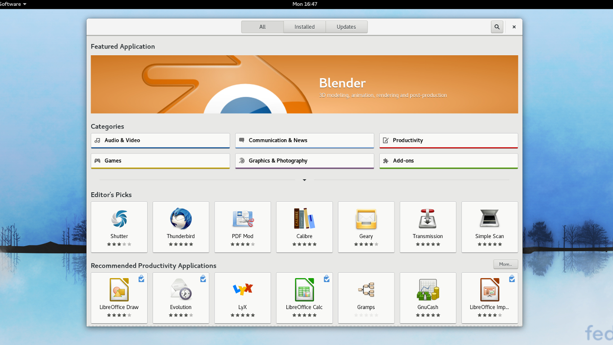
Task: Click installed badge on LibreOffice Calc
Action: [x=327, y=279]
